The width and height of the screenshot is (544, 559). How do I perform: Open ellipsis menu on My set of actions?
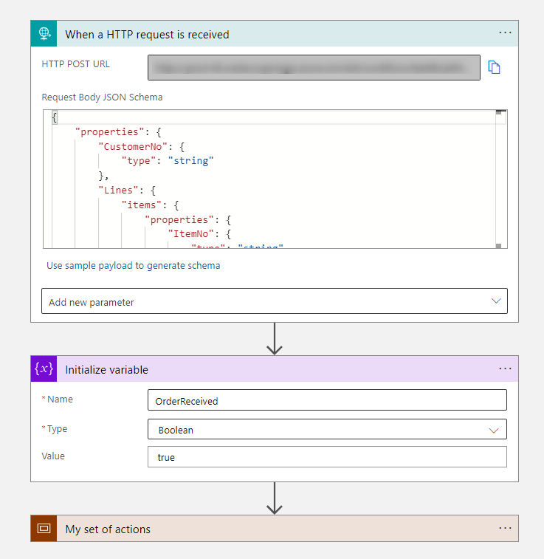pyautogui.click(x=505, y=528)
